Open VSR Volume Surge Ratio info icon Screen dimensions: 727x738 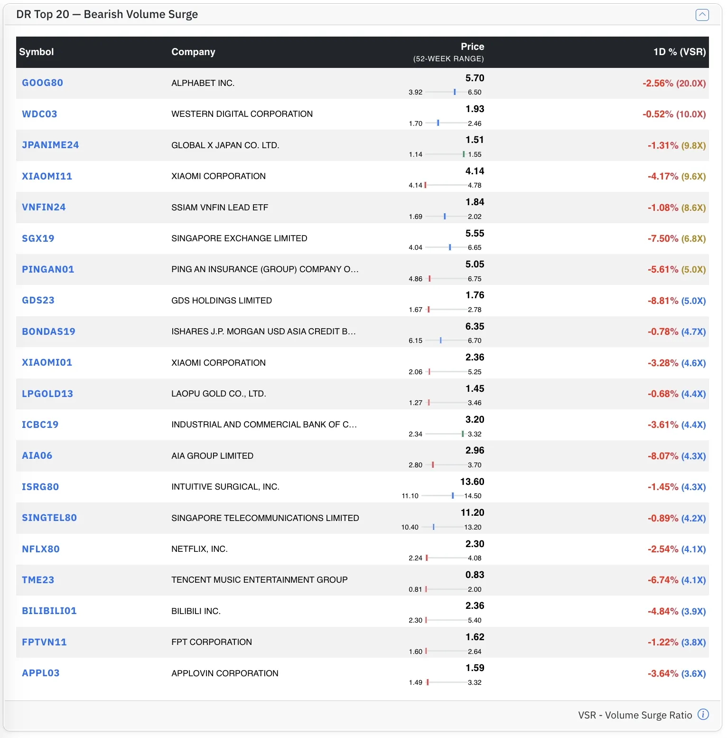tap(703, 714)
